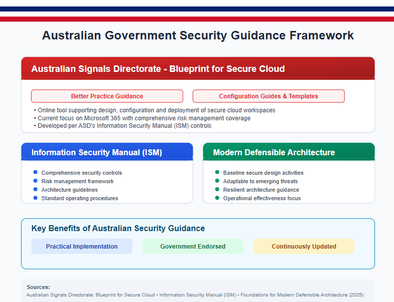Screen dimensions: 394x302
Task: Click Standard operating procedures item
Action: tap(80, 198)
